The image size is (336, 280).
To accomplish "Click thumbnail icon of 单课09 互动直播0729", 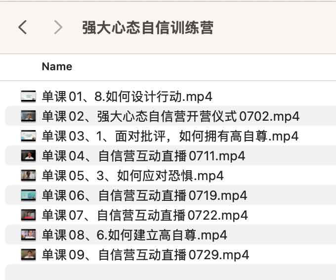I will pyautogui.click(x=29, y=255).
